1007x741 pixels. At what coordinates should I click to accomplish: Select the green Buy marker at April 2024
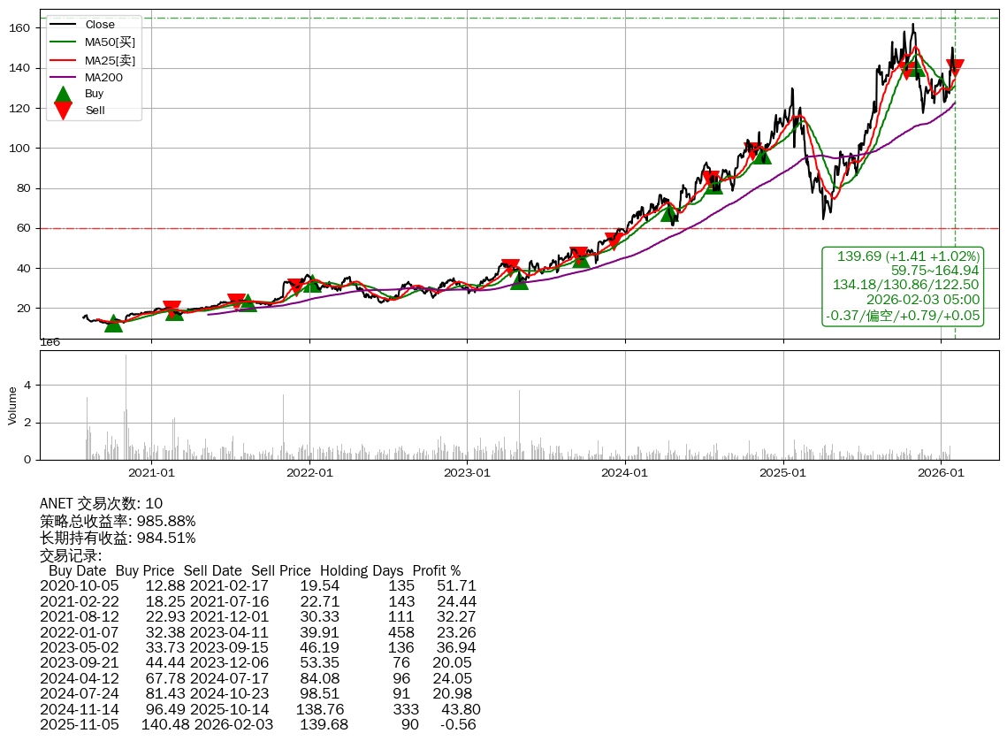point(669,212)
